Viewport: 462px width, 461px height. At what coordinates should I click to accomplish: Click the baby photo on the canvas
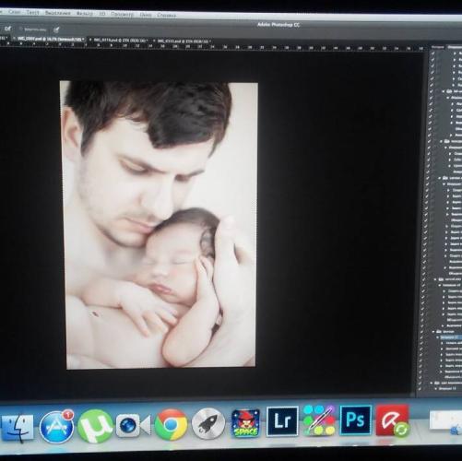pyautogui.click(x=160, y=225)
